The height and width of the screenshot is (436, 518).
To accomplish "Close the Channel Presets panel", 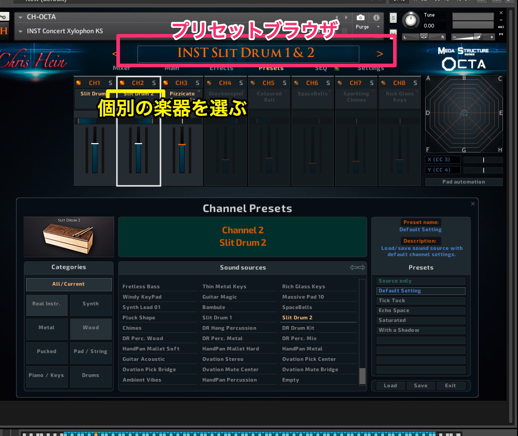I will (x=473, y=204).
